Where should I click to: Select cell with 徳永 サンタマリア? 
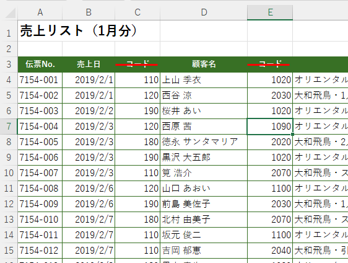pos(204,142)
